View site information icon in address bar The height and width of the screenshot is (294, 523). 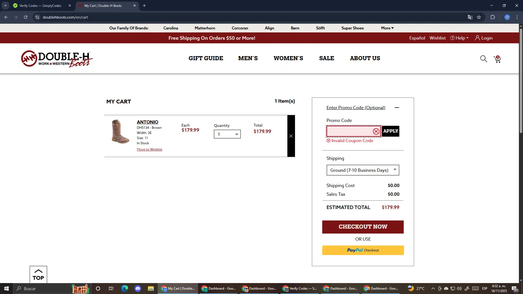point(37,17)
